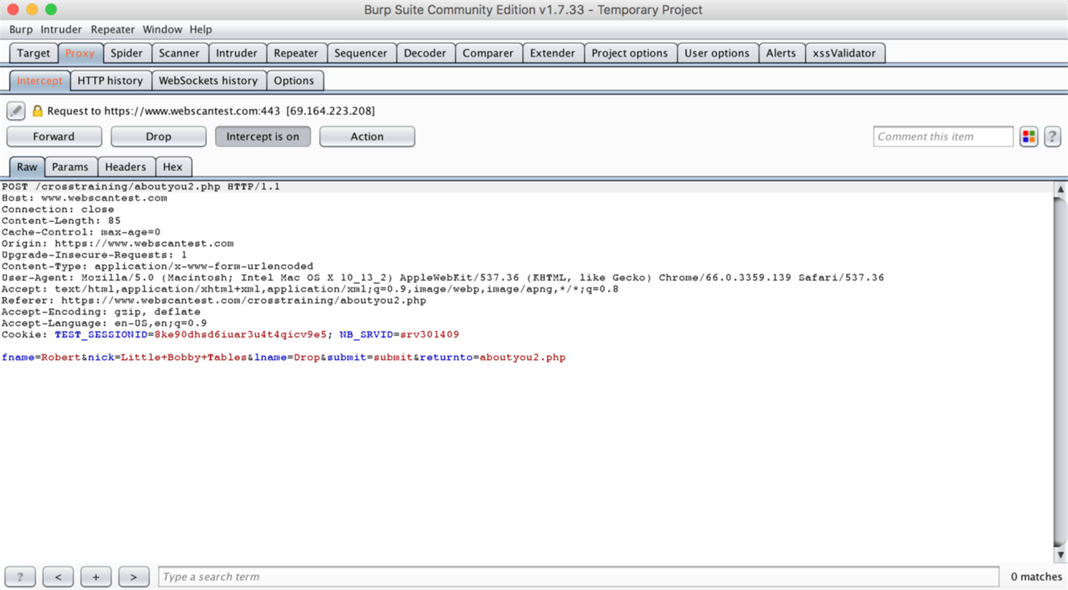Switch to the Target tab
Screen dimensions: 1068x590
click(x=34, y=53)
